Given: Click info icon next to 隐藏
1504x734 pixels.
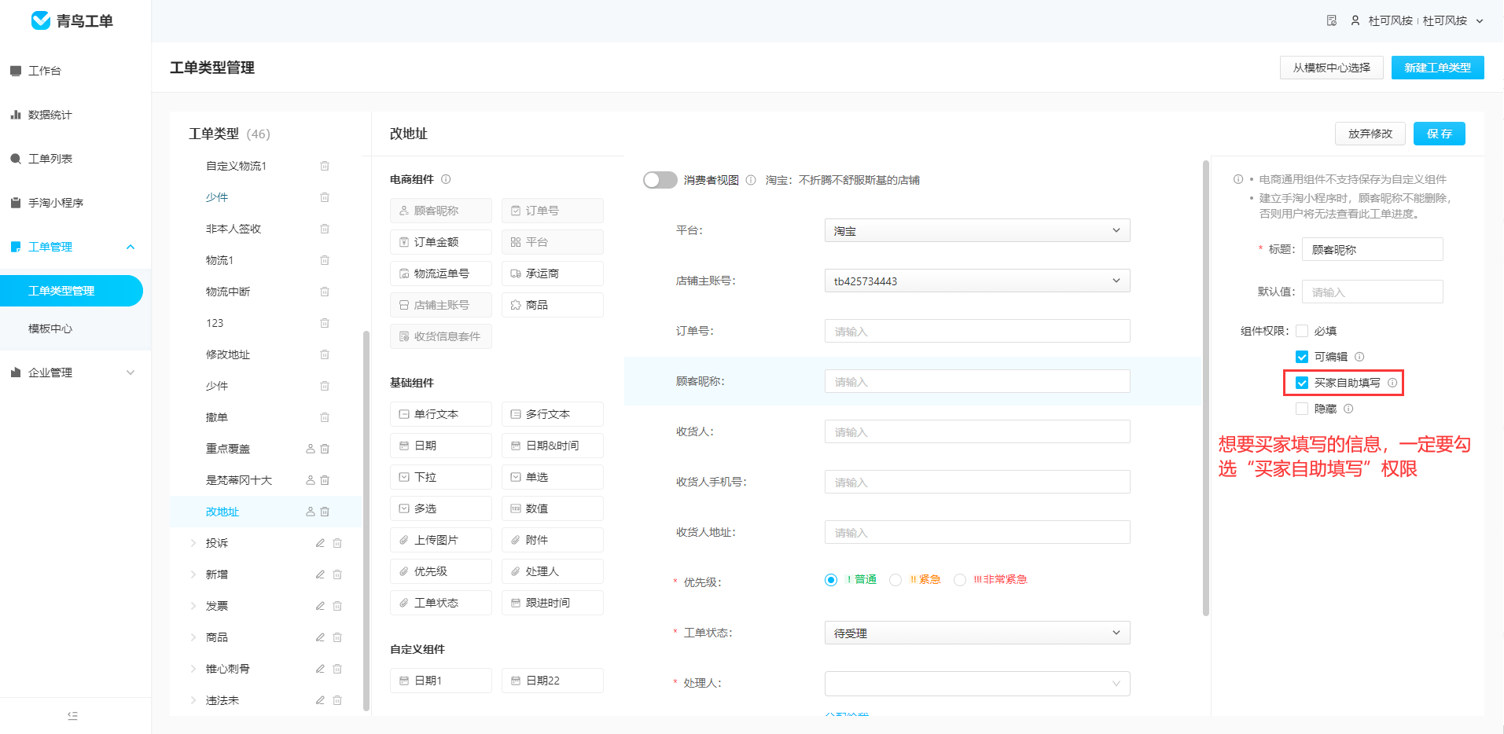Looking at the screenshot, I should [1348, 409].
